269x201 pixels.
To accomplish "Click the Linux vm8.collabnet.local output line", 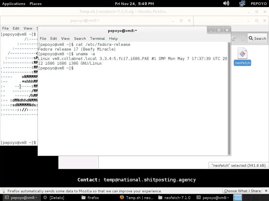I will pyautogui.click(x=132, y=61).
